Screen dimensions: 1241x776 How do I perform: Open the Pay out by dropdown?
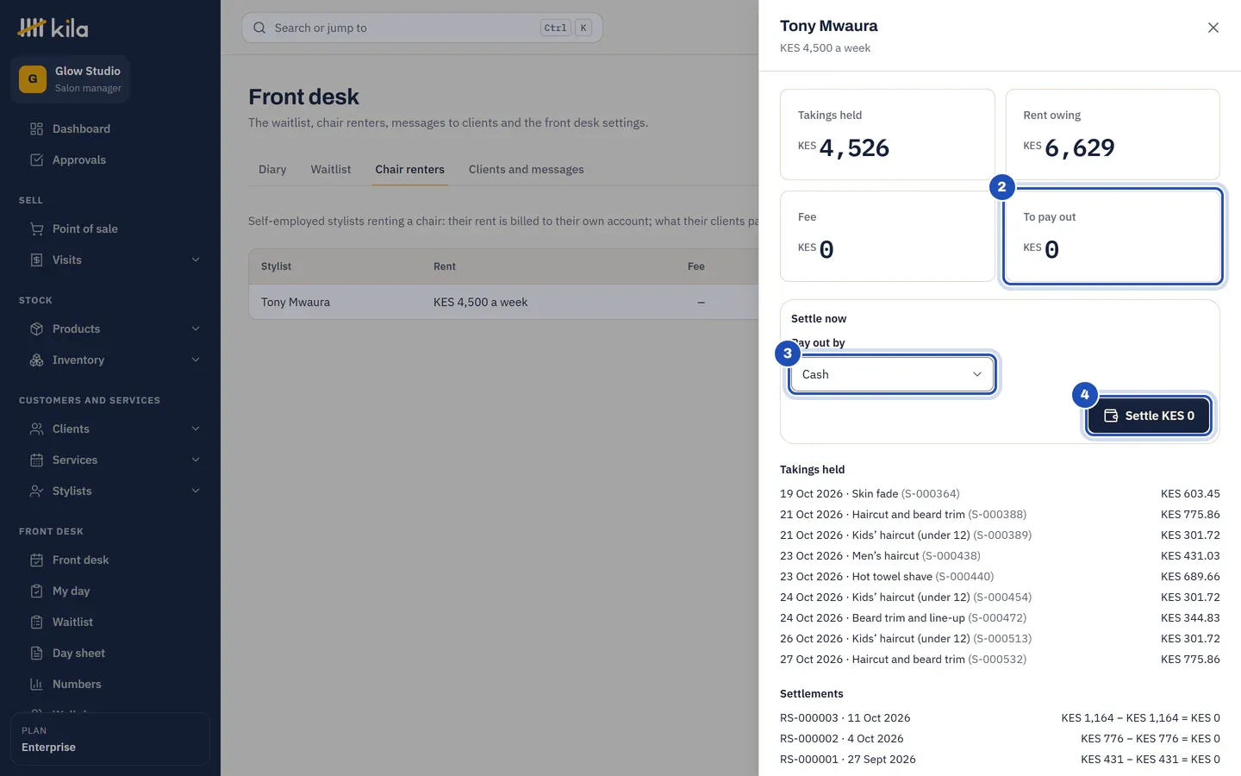point(892,374)
